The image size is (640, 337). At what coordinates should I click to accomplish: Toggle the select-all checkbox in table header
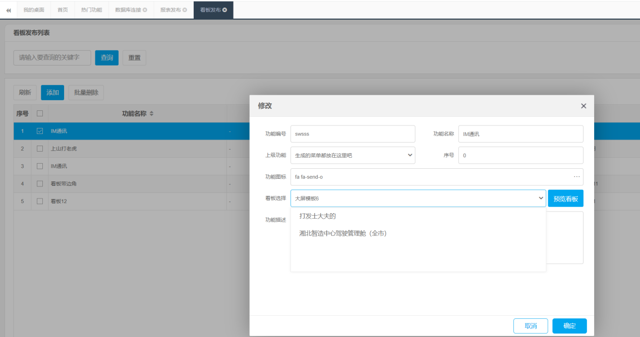coord(40,114)
